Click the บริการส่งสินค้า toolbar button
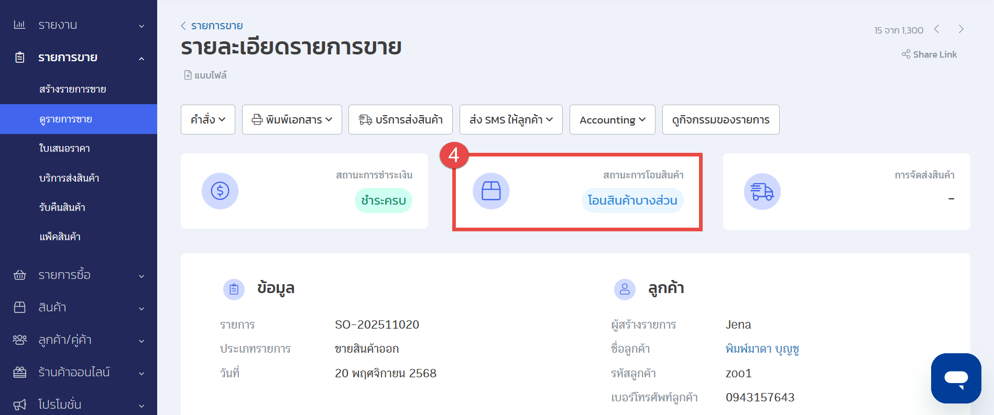The image size is (994, 415). tap(400, 120)
